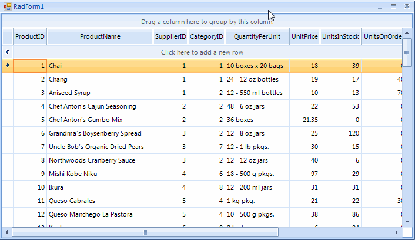Click the RadForm1 window icon

click(7, 6)
